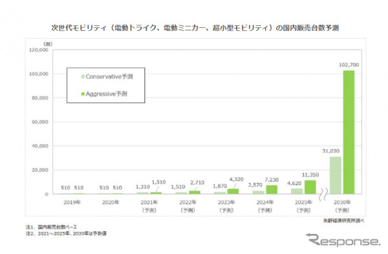The height and width of the screenshot is (254, 388).
Task: Click the chart title about 次世代モビリティ
Action: click(x=195, y=28)
